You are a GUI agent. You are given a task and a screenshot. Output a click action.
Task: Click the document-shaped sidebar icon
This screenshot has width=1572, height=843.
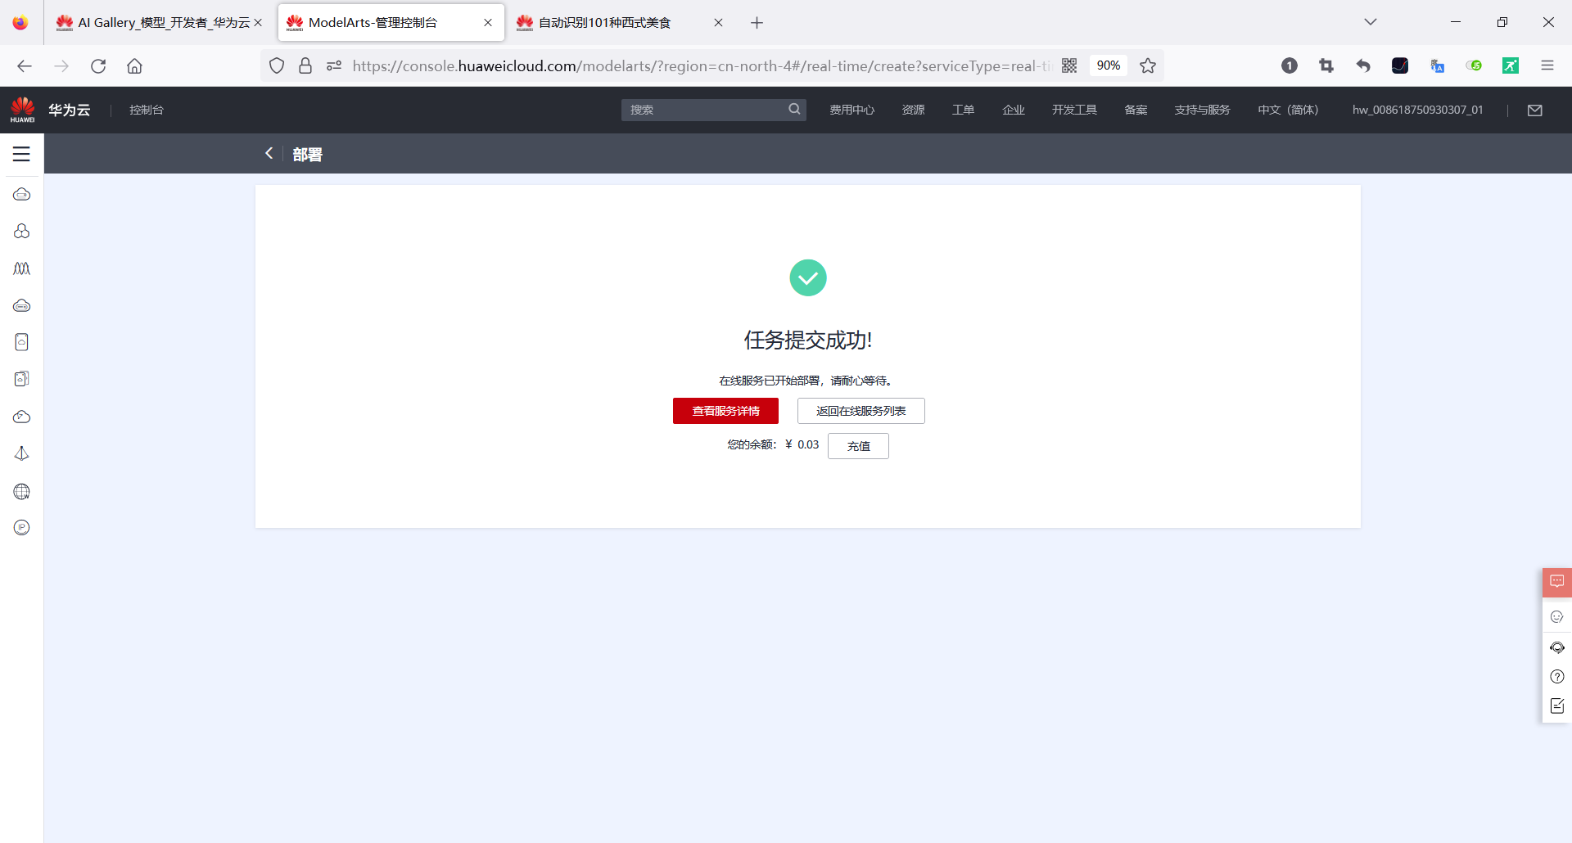(22, 342)
